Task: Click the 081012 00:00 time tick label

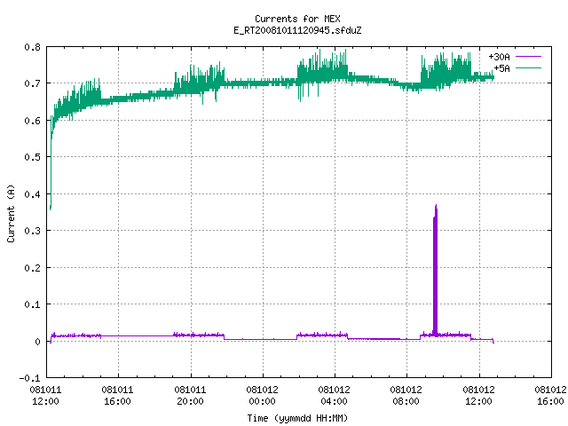Action: tap(263, 396)
